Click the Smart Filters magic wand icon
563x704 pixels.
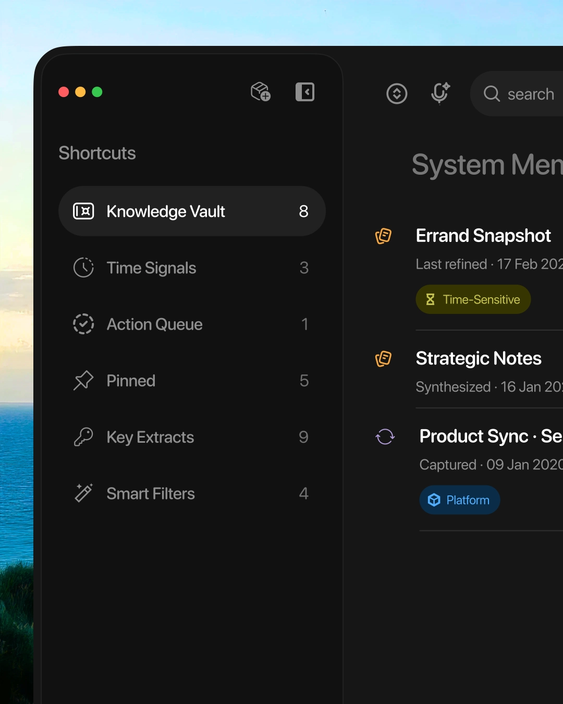tap(83, 493)
